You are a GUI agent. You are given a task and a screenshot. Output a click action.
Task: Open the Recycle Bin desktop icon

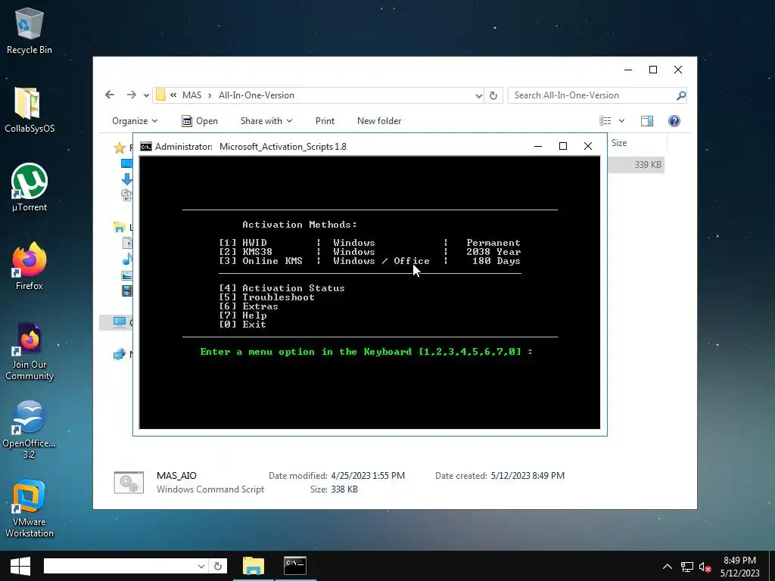tap(30, 30)
